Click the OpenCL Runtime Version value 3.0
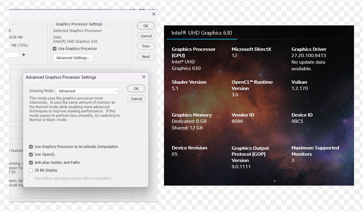Screen dimensions: 363x211 [235, 94]
